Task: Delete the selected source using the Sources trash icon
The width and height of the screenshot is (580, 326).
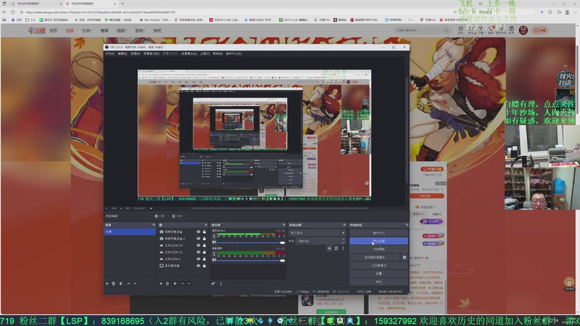Action: [x=167, y=283]
